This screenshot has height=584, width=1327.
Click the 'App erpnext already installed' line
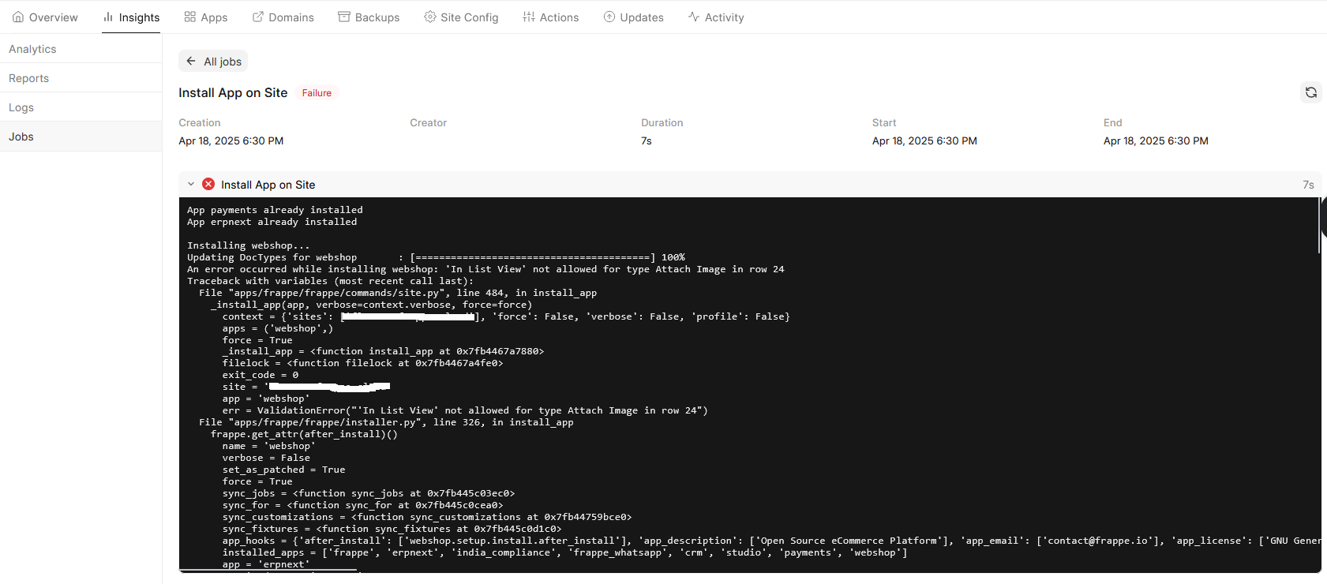272,222
